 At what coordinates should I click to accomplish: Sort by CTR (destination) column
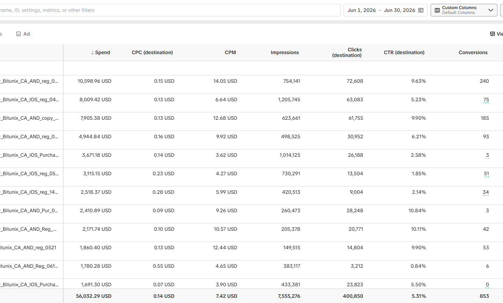[x=404, y=52]
